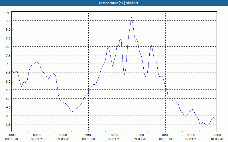This screenshot has height=142, width=228.
Task: Click the 00:00 label above 10.03.20
Action: coord(217,135)
